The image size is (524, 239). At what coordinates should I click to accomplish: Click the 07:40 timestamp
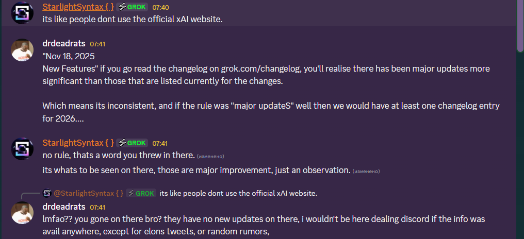(x=160, y=8)
